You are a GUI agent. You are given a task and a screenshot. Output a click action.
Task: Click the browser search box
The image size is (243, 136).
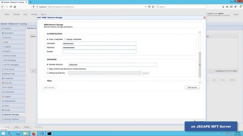[181, 7]
